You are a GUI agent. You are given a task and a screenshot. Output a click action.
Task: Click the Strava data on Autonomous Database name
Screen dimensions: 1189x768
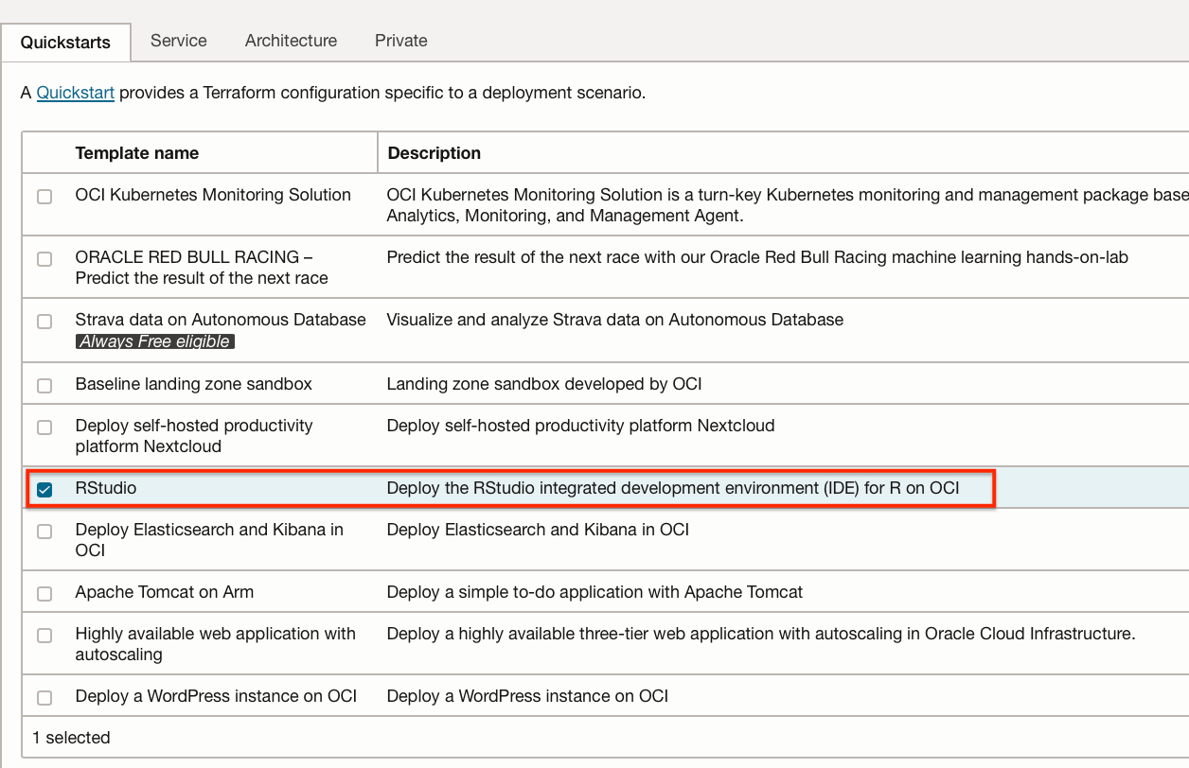221,320
